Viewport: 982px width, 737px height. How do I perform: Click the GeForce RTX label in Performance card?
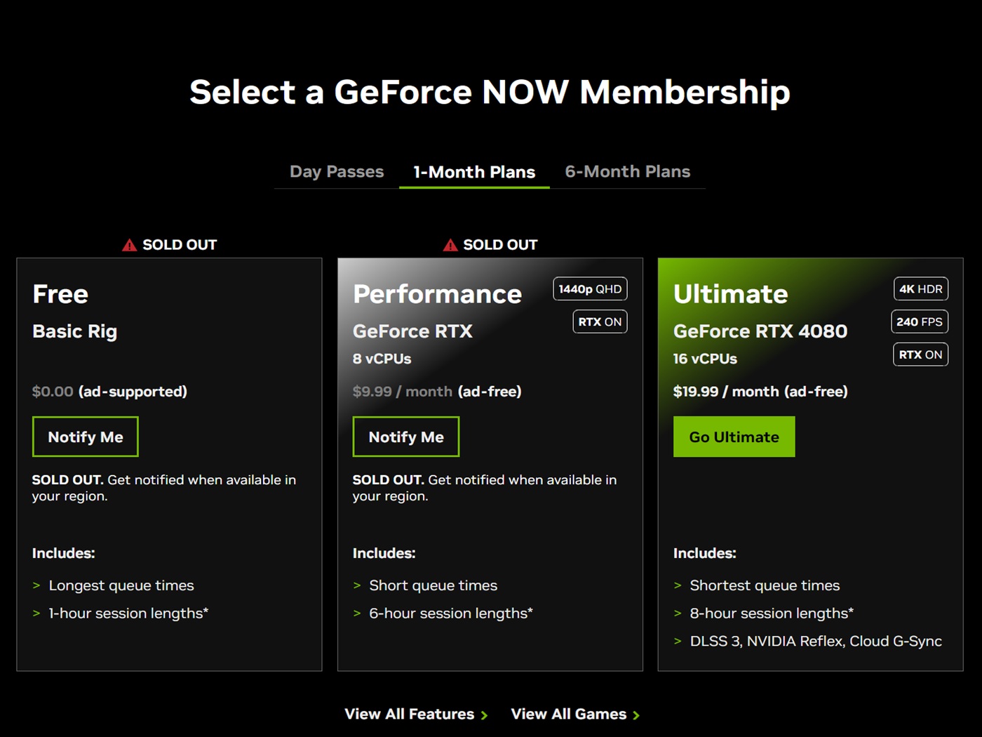tap(412, 331)
